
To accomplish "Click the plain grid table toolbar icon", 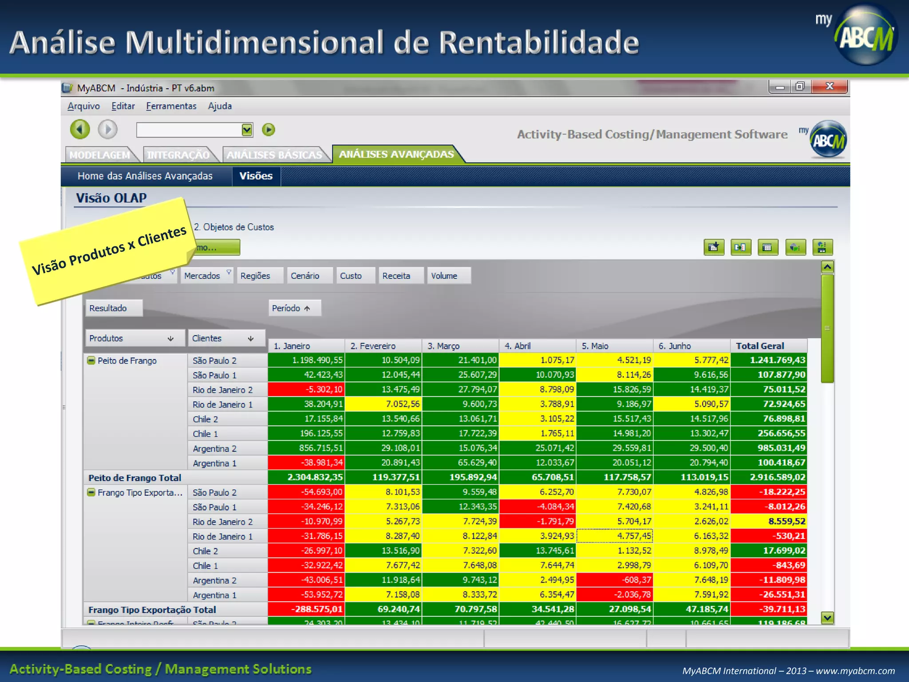I will tap(767, 247).
